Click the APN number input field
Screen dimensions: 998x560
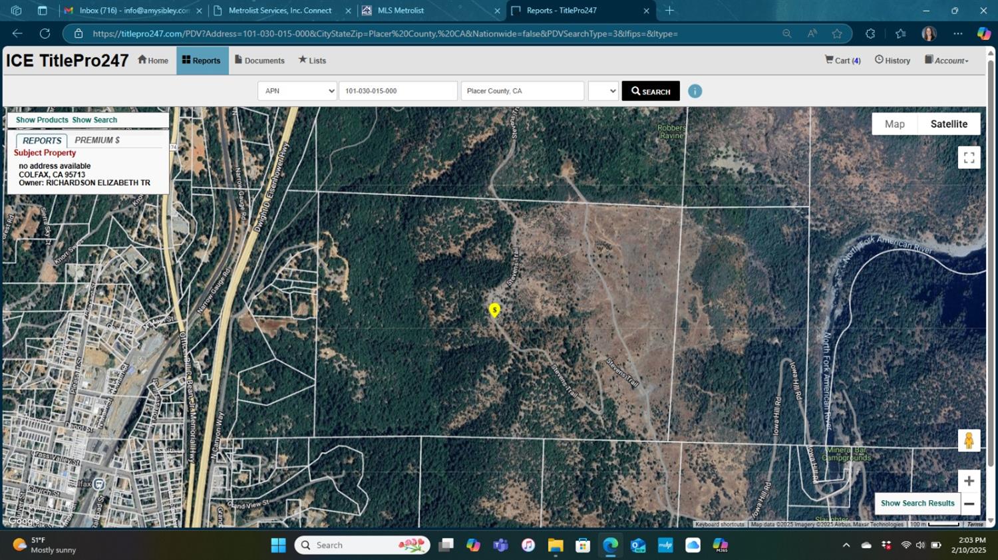398,91
